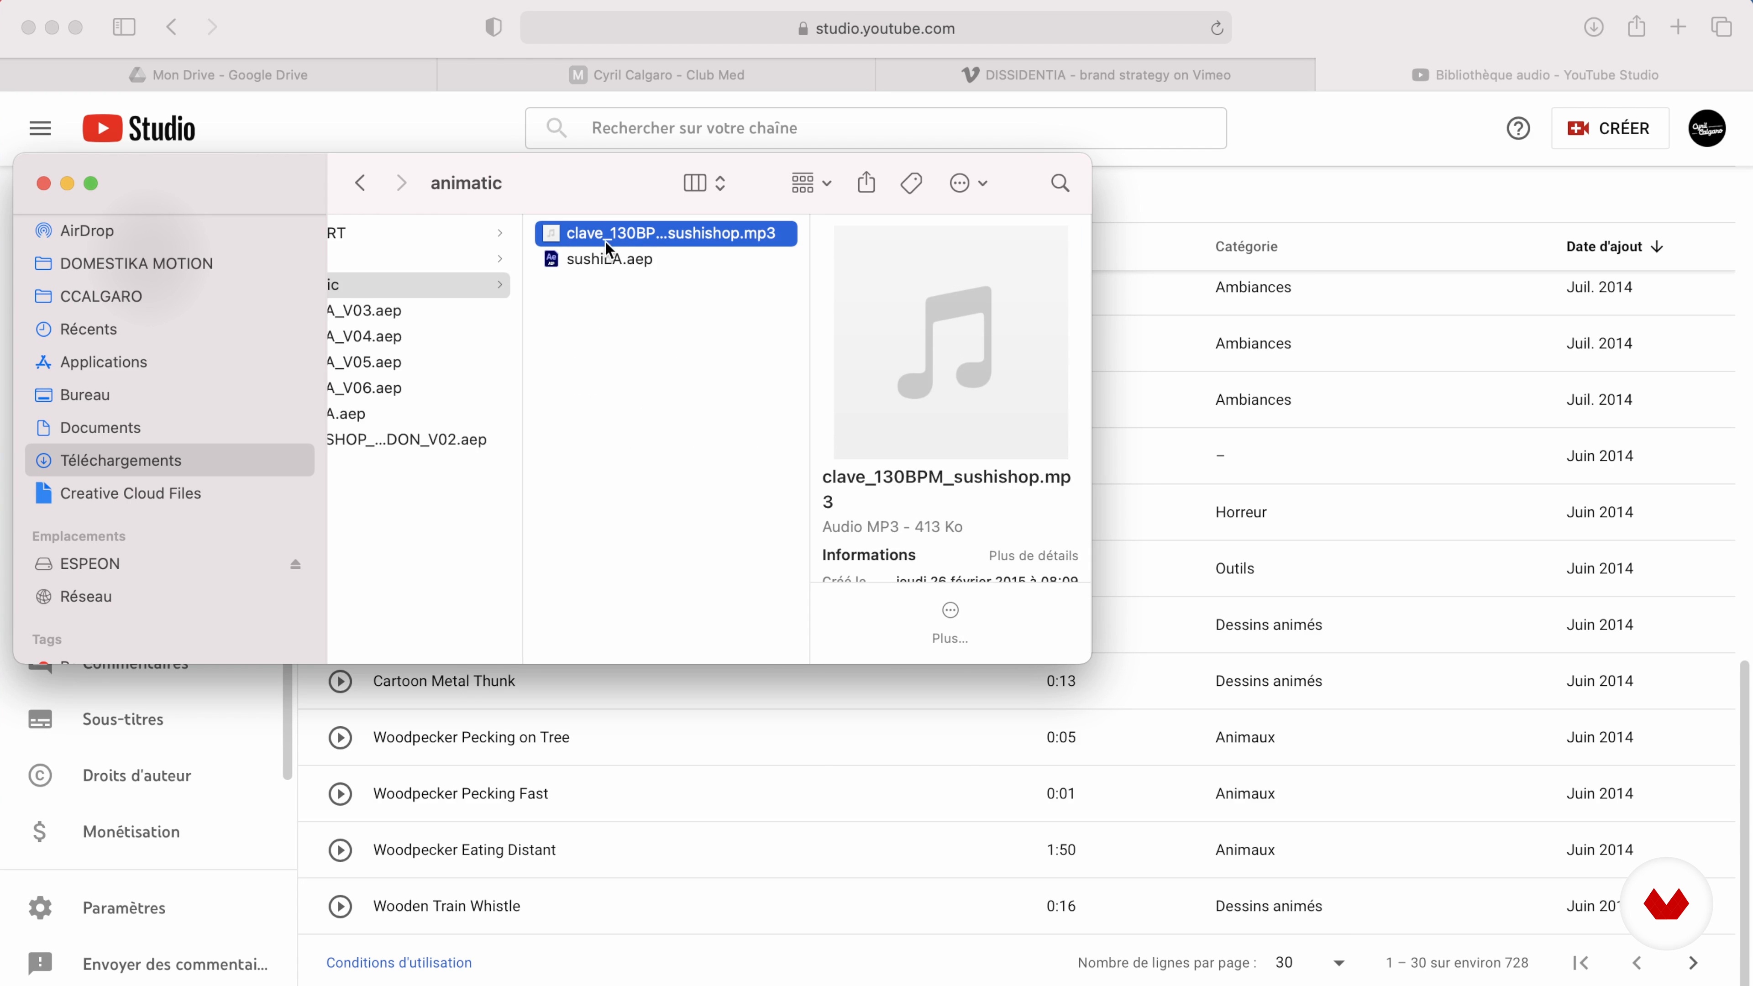1753x986 pixels.
Task: Click Finder share button
Action: pos(866,183)
